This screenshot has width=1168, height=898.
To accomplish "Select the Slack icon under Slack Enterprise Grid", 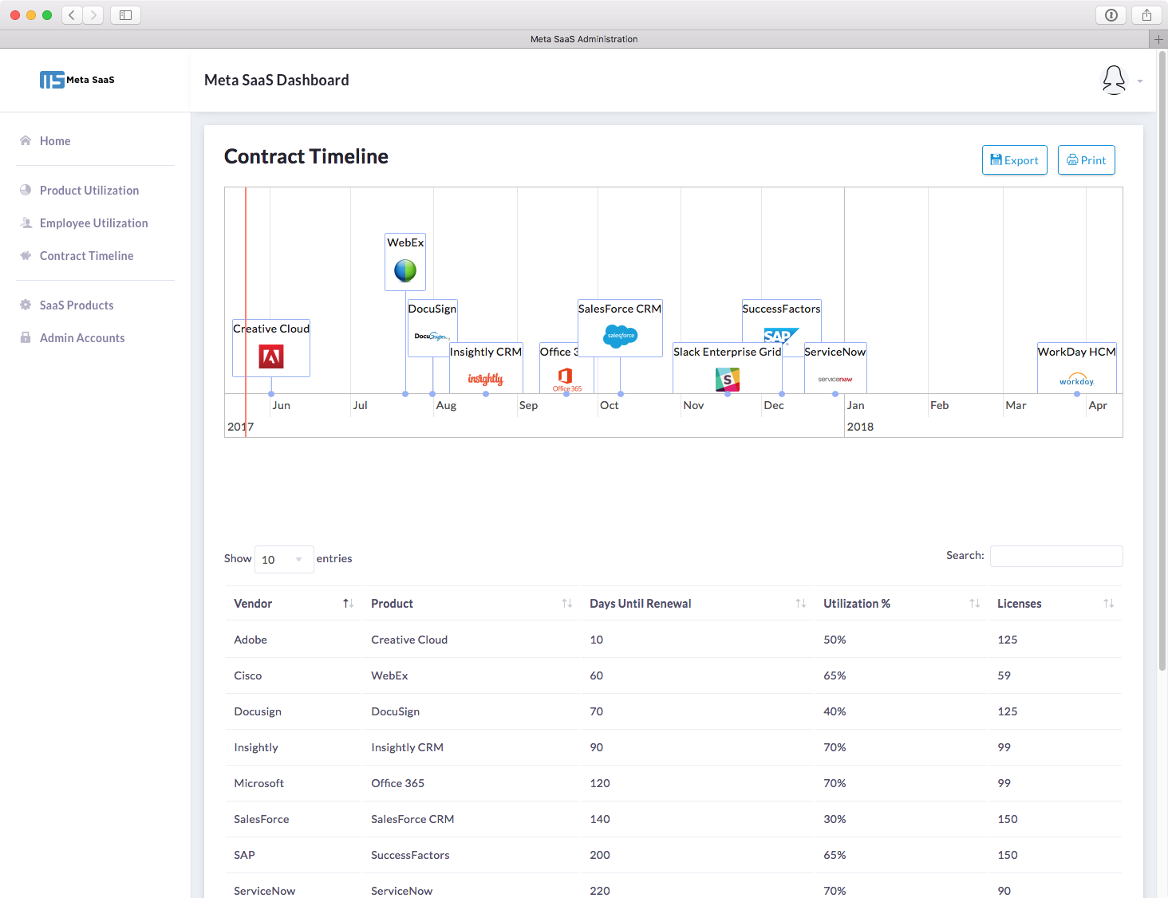I will (x=727, y=380).
